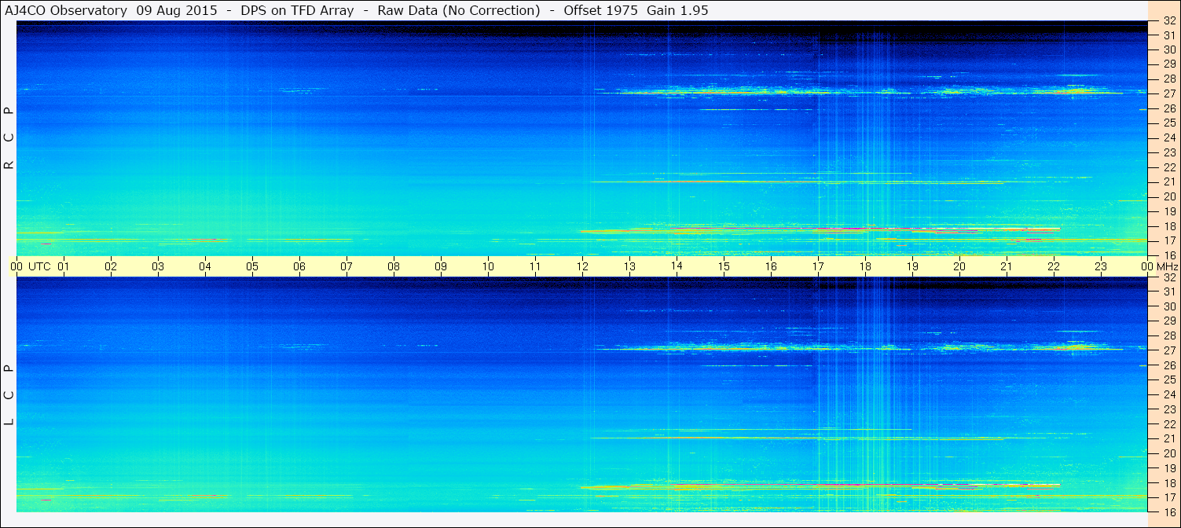
Task: Click frequency label '16' in LCP panel
Action: point(1168,511)
